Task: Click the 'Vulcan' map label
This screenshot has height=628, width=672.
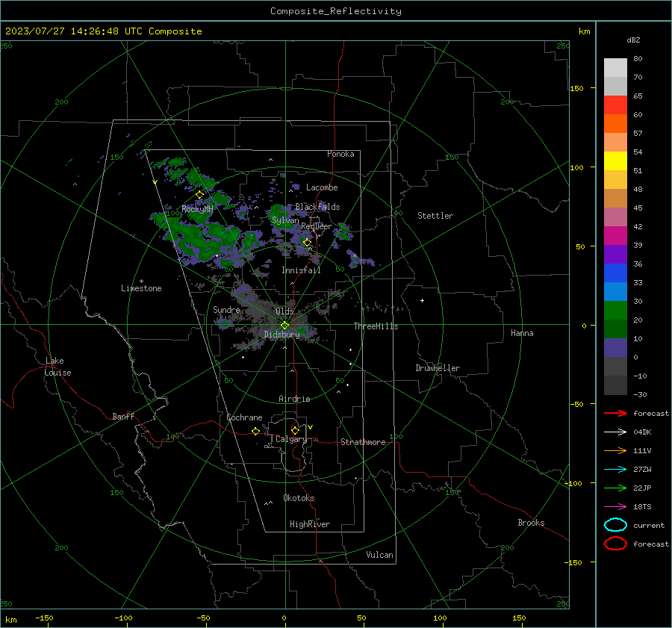Action: tap(379, 555)
